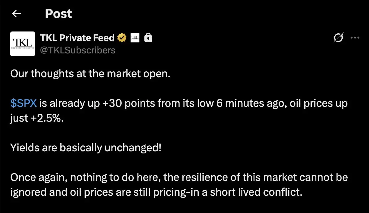369x213 pixels.
Task: Open the TKL profile avatar
Action: coord(23,44)
